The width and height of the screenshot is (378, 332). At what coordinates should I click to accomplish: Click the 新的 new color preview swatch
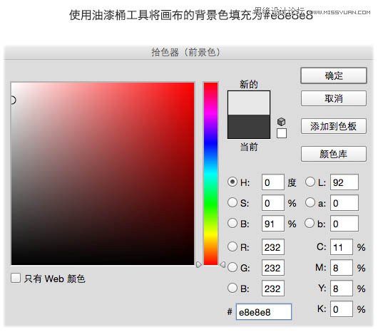pyautogui.click(x=249, y=103)
